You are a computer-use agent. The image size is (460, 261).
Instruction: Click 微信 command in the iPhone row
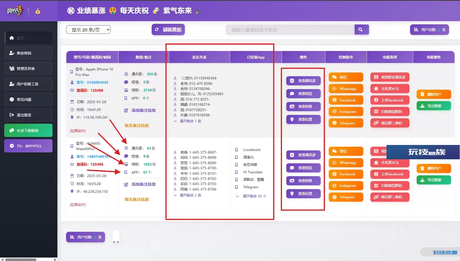pyautogui.click(x=346, y=77)
